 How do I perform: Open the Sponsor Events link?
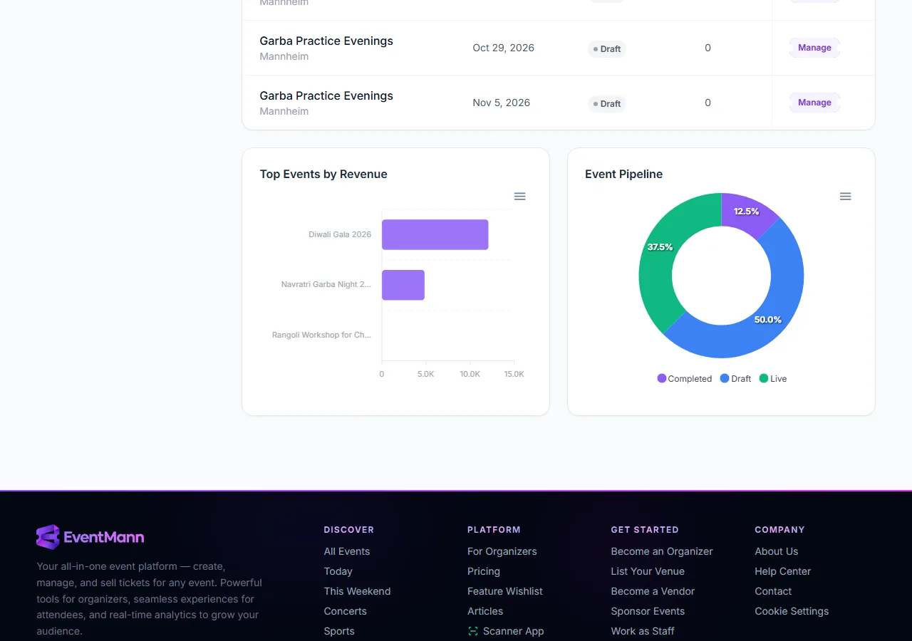coord(648,611)
